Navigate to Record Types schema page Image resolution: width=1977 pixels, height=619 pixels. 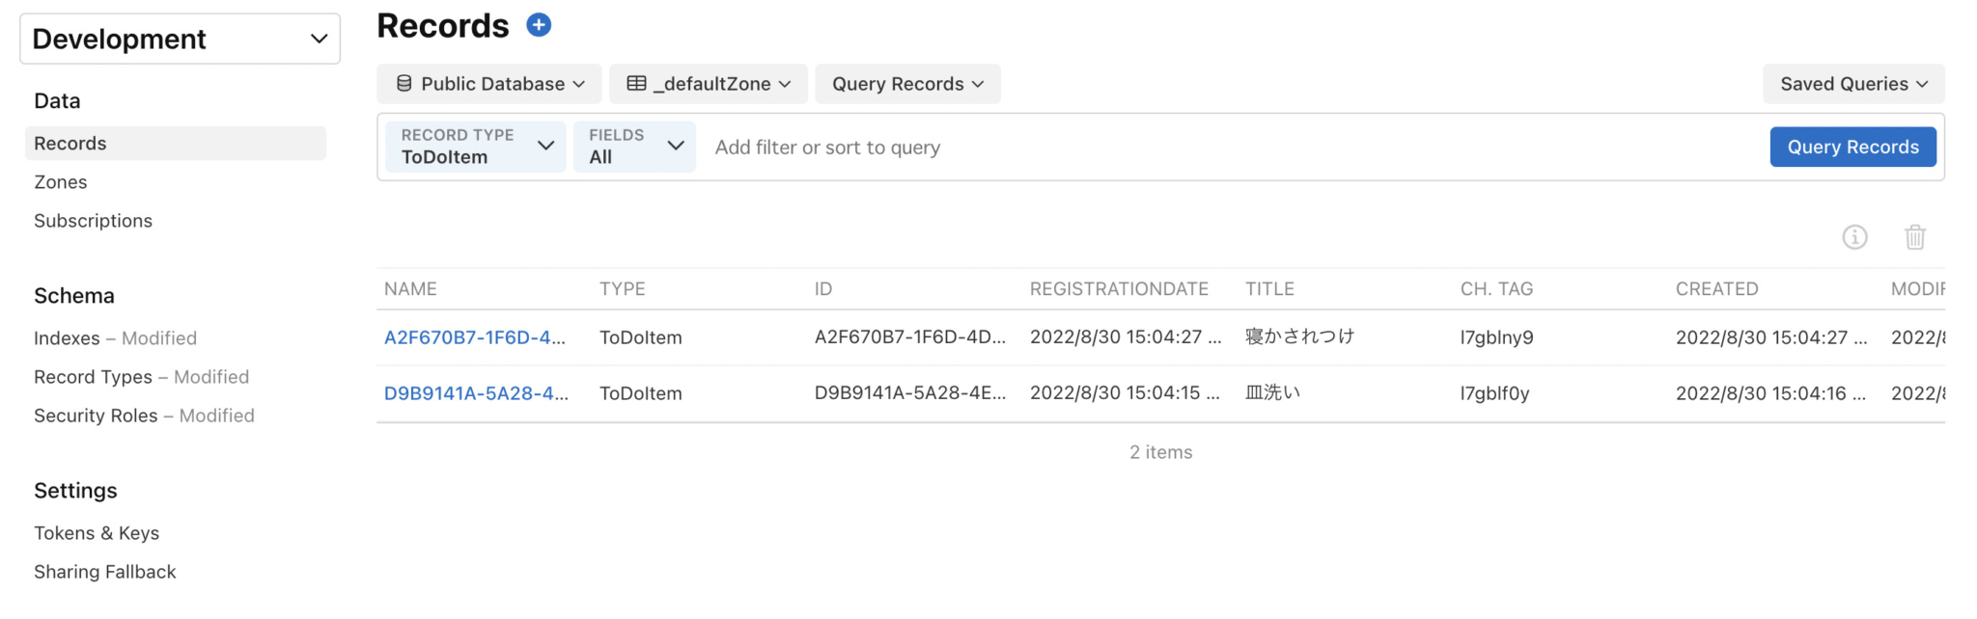pos(93,377)
